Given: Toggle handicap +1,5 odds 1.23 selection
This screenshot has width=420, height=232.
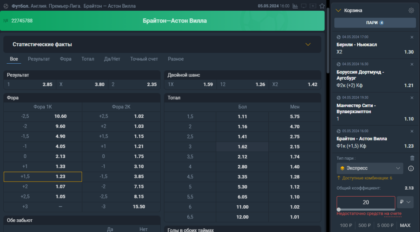Looking at the screenshot, I should 43,177.
